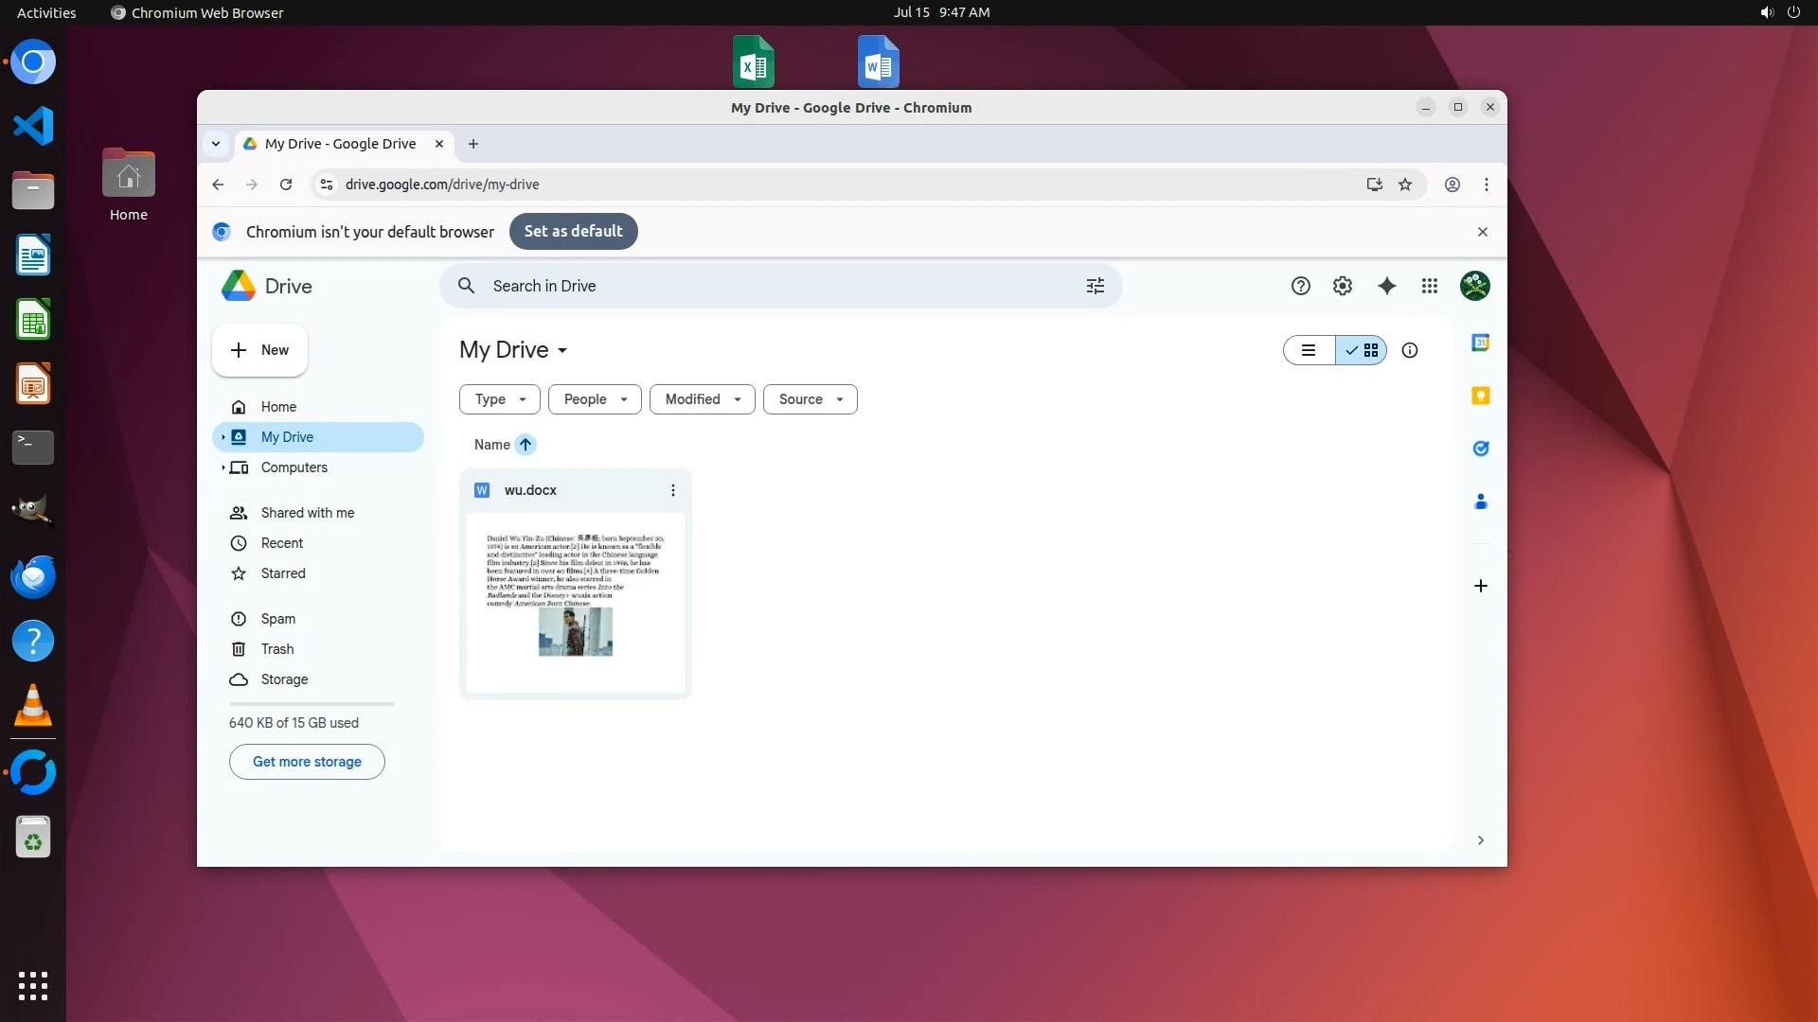Open the Type filter dropdown
1818x1022 pixels.
pos(499,399)
